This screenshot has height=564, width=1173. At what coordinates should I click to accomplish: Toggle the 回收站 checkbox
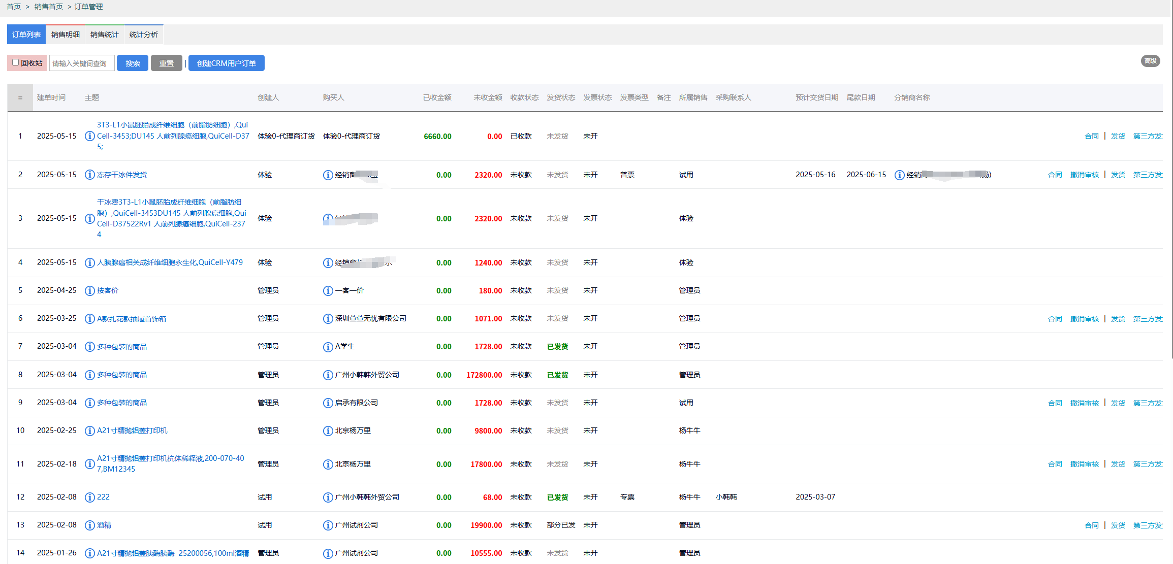click(16, 62)
